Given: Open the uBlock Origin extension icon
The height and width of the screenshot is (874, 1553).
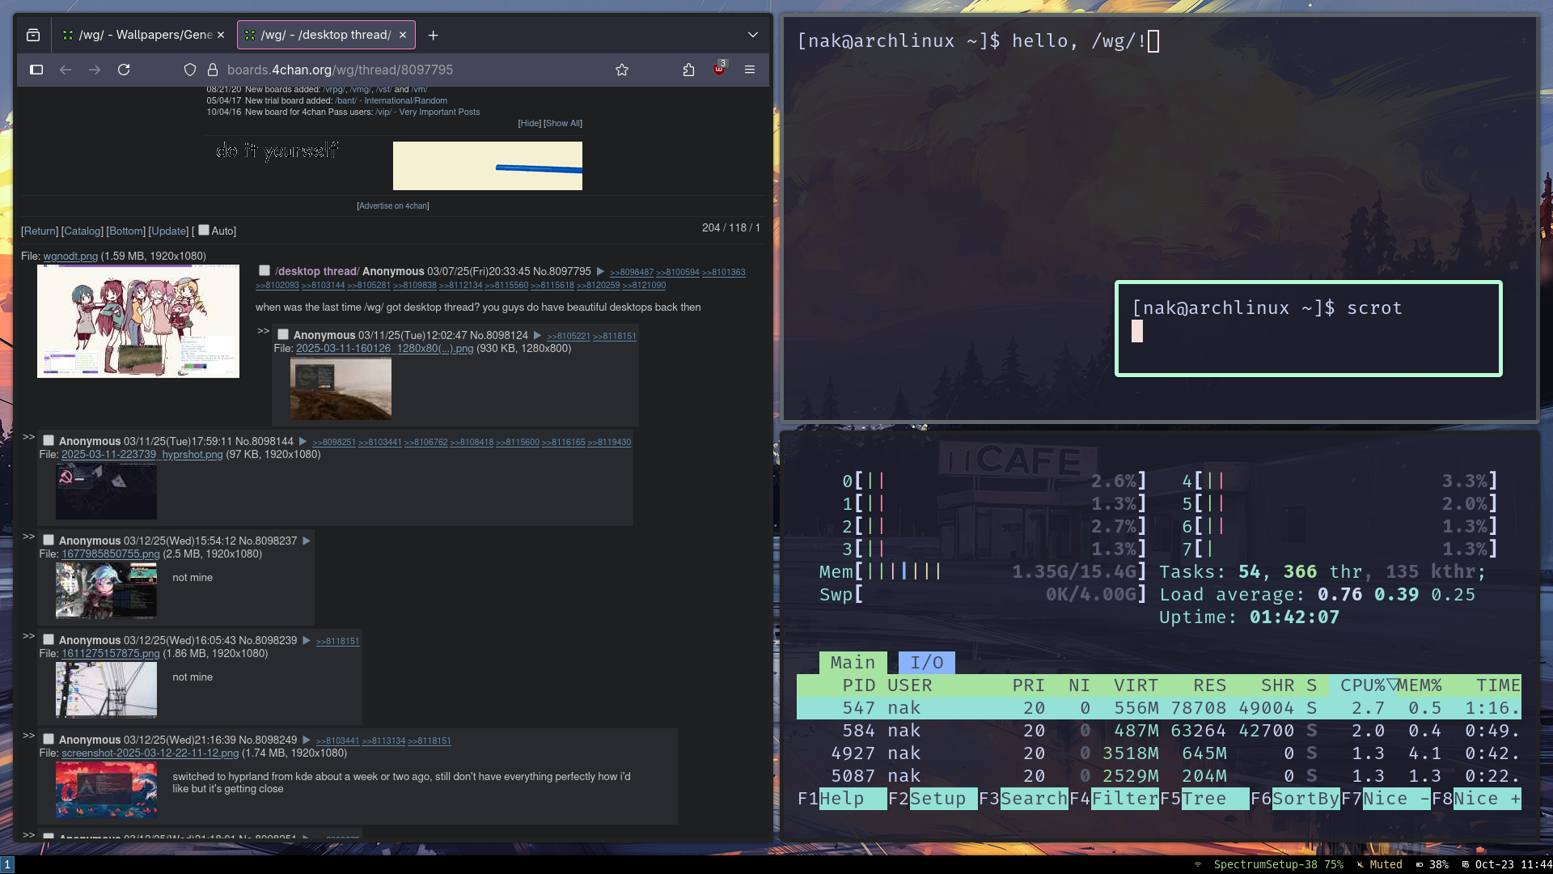Looking at the screenshot, I should pyautogui.click(x=718, y=70).
